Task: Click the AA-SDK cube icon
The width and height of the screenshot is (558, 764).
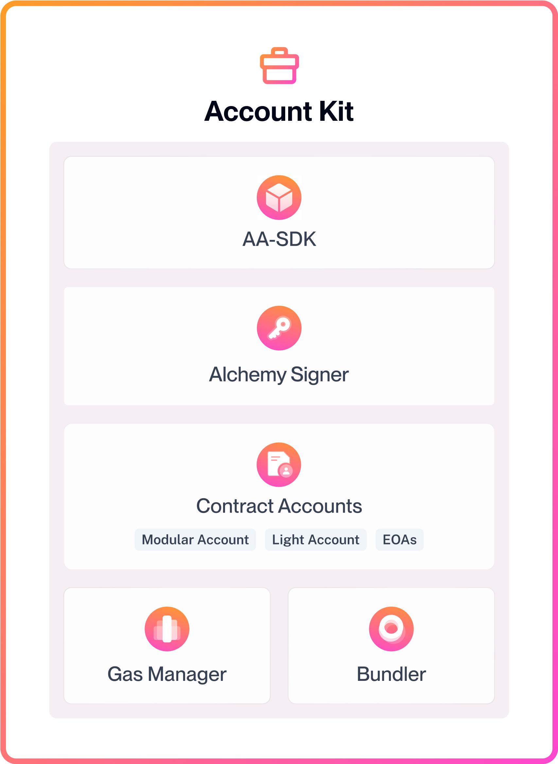Action: [279, 197]
